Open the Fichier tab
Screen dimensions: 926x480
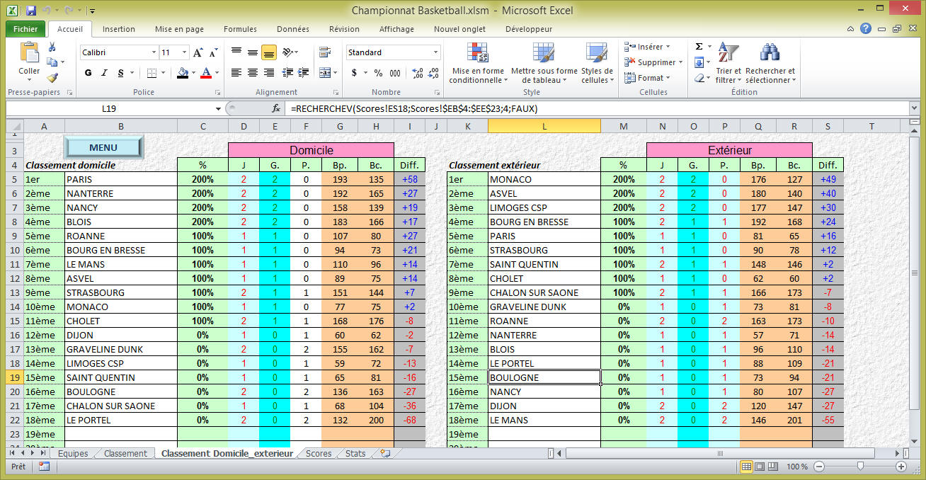tap(25, 29)
